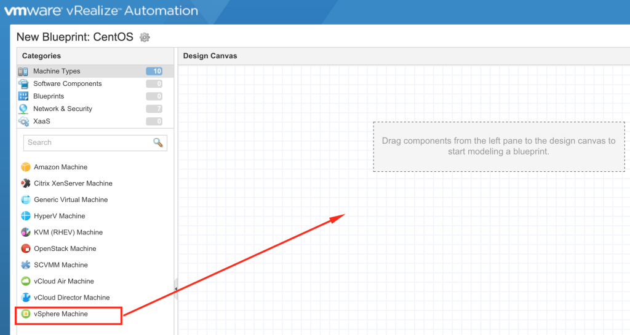
Task: Select the Machine Types category
Action: pos(57,71)
